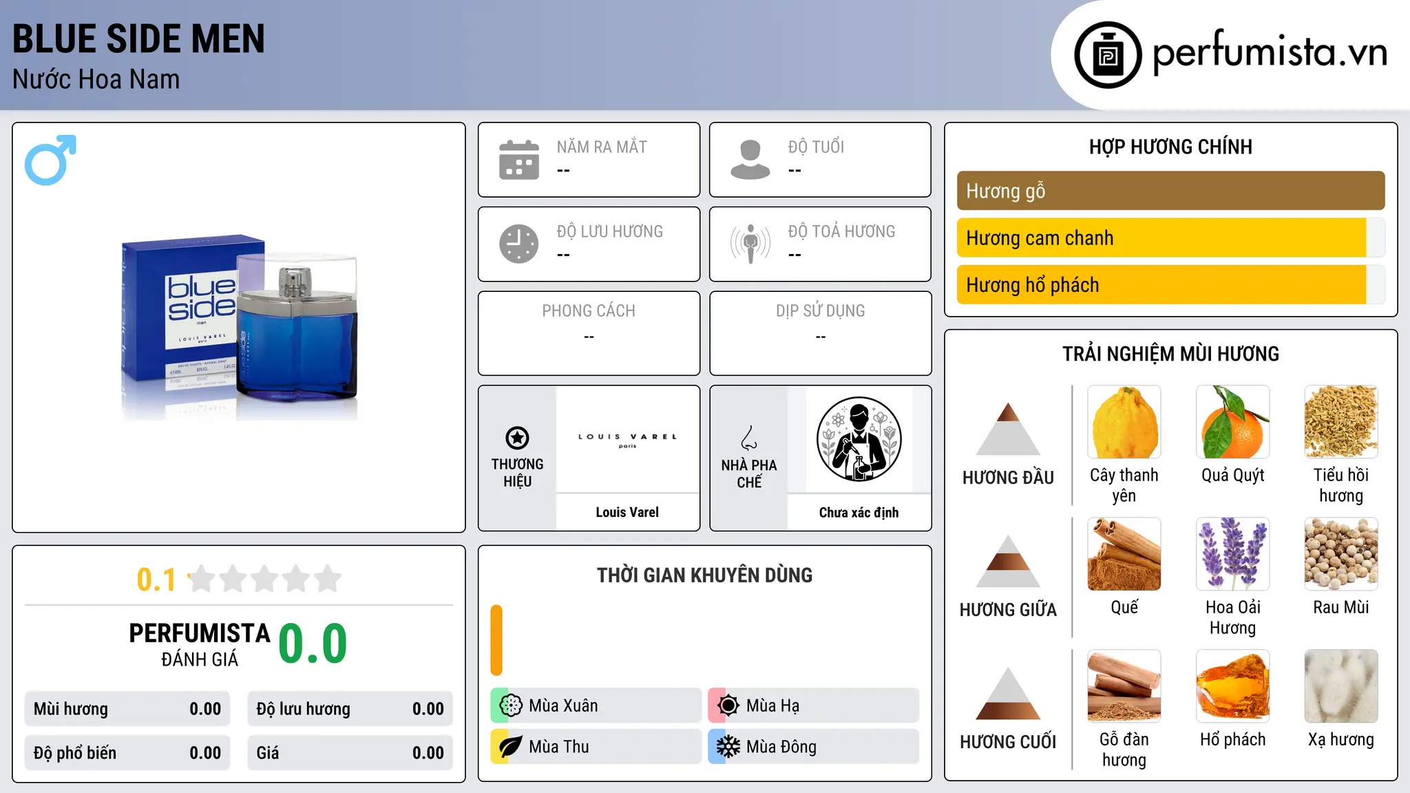Click the green 0.0 Perfumista score
The width and height of the screenshot is (1410, 793).
pyautogui.click(x=313, y=644)
